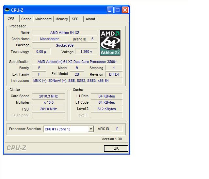Click the Technology value 0.09 µ
Viewport: 209px width, 179px height.
(41, 52)
